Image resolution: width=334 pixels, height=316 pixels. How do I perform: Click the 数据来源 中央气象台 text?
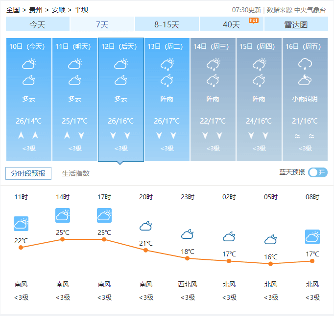click(296, 10)
